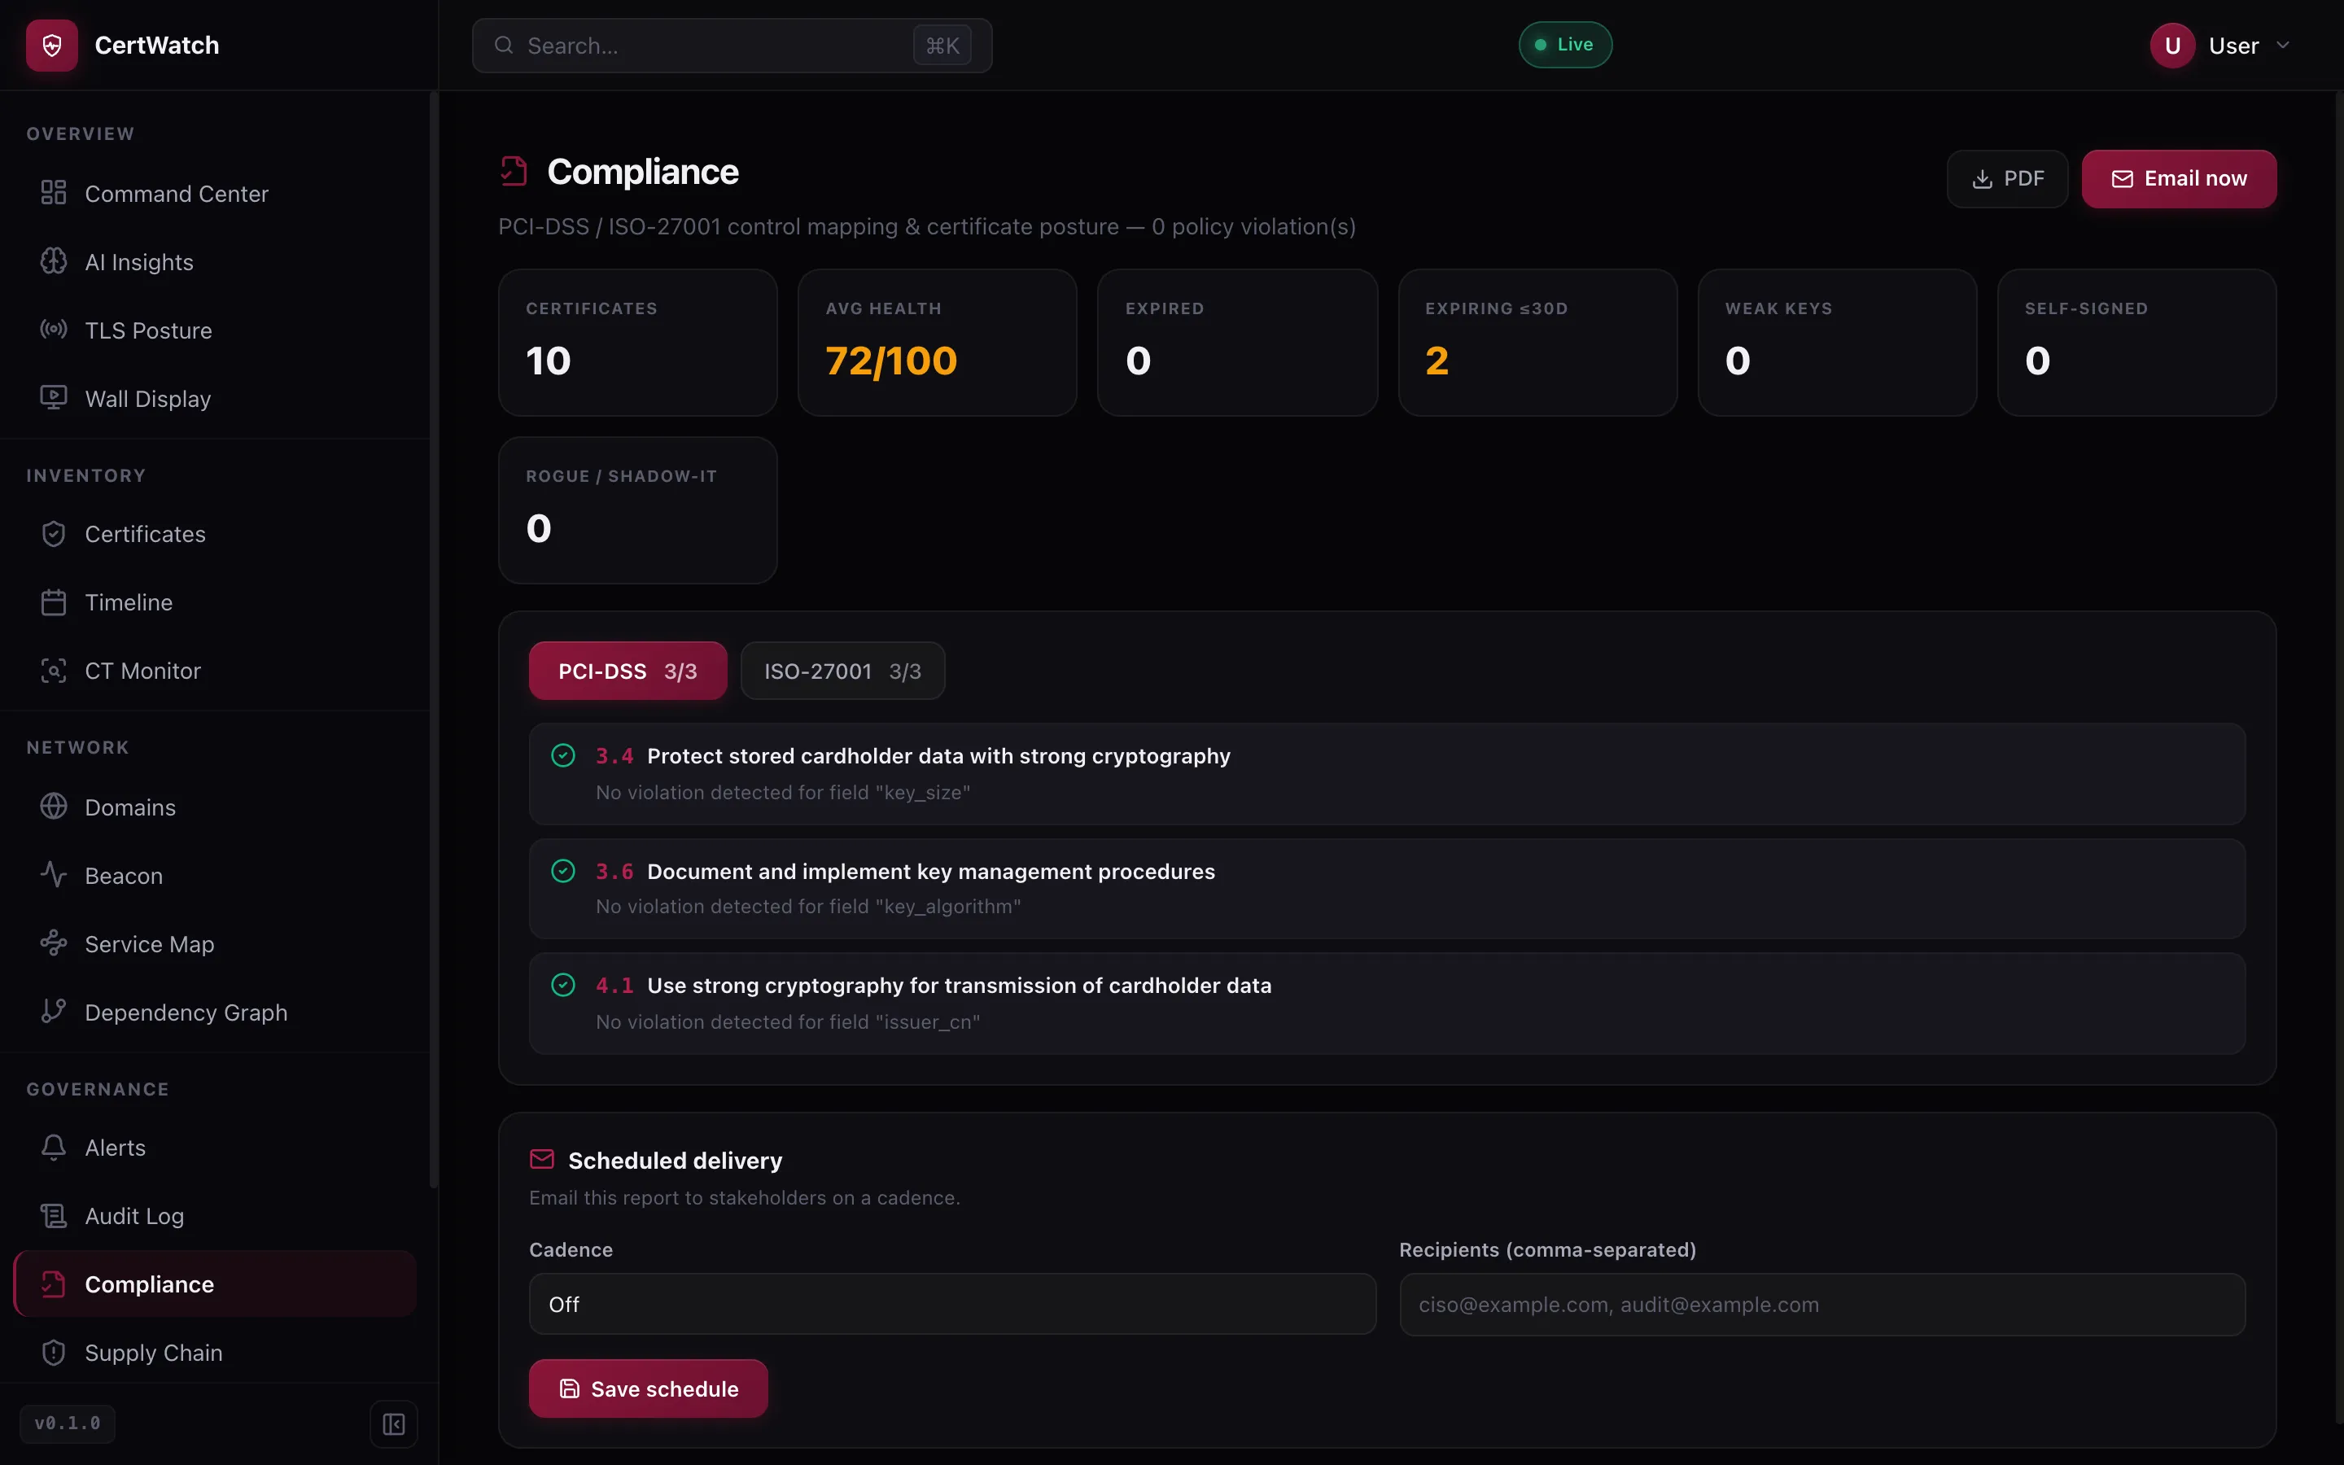Image resolution: width=2344 pixels, height=1465 pixels.
Task: Click text 'No violation detected for field "key_algorithm"'
Action: tap(808, 907)
